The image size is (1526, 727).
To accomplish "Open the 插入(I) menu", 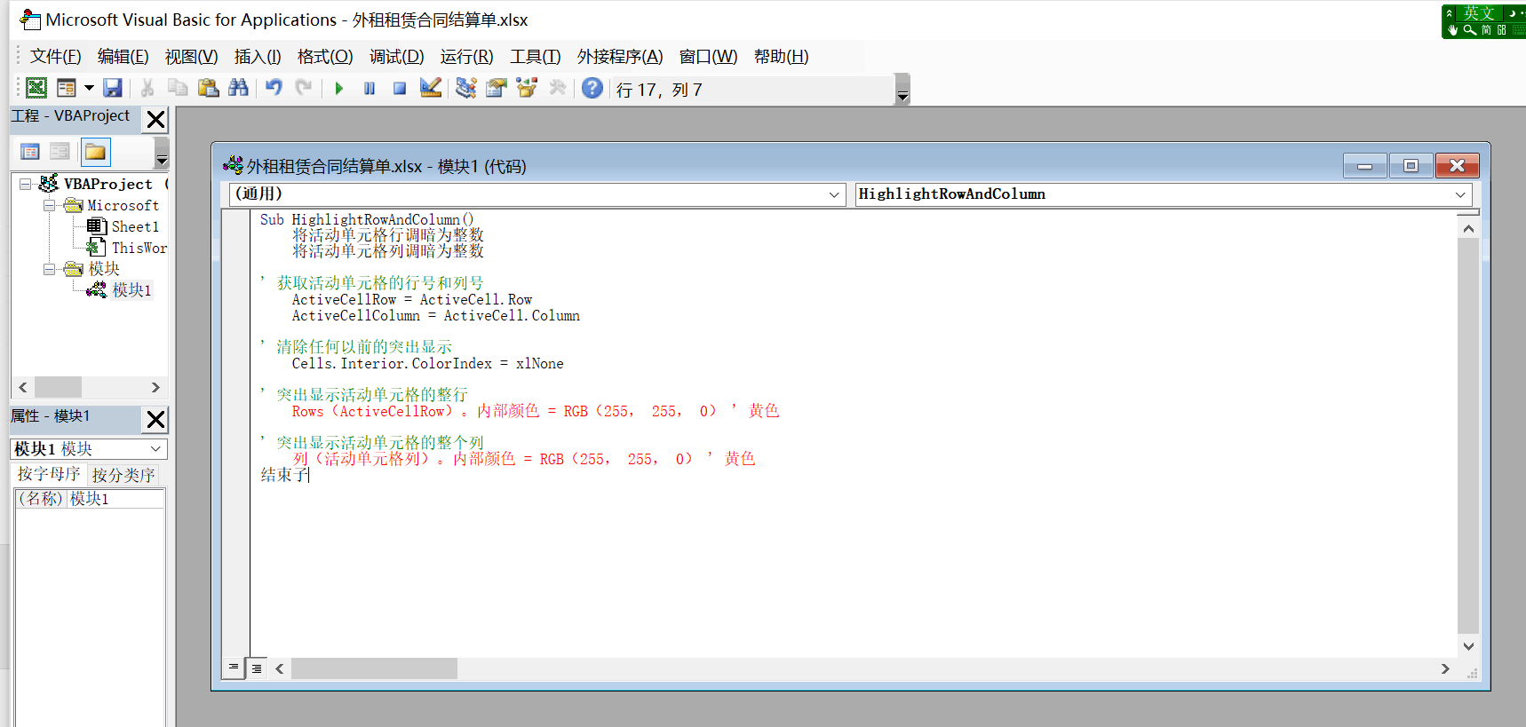I will point(258,57).
